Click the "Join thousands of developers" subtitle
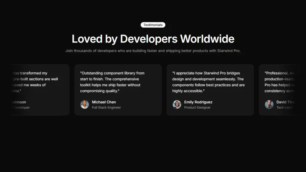The width and height of the screenshot is (306, 172). 153,50
